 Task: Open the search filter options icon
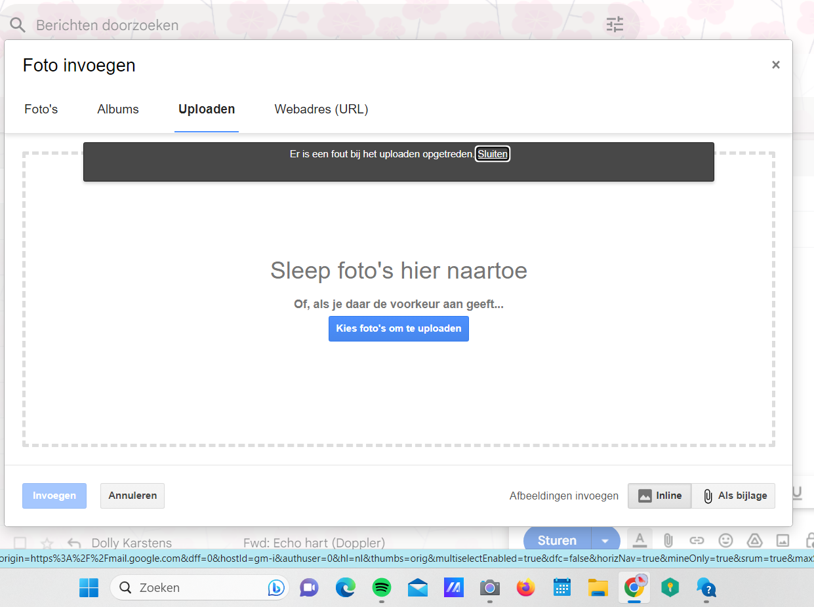[x=615, y=25]
